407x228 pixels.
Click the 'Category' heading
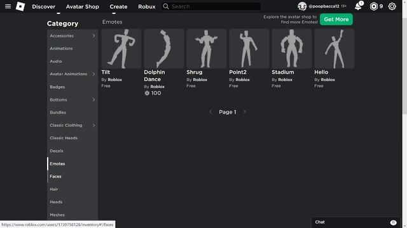click(x=62, y=23)
